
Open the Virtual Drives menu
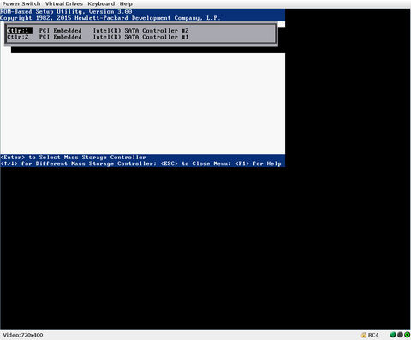click(64, 4)
